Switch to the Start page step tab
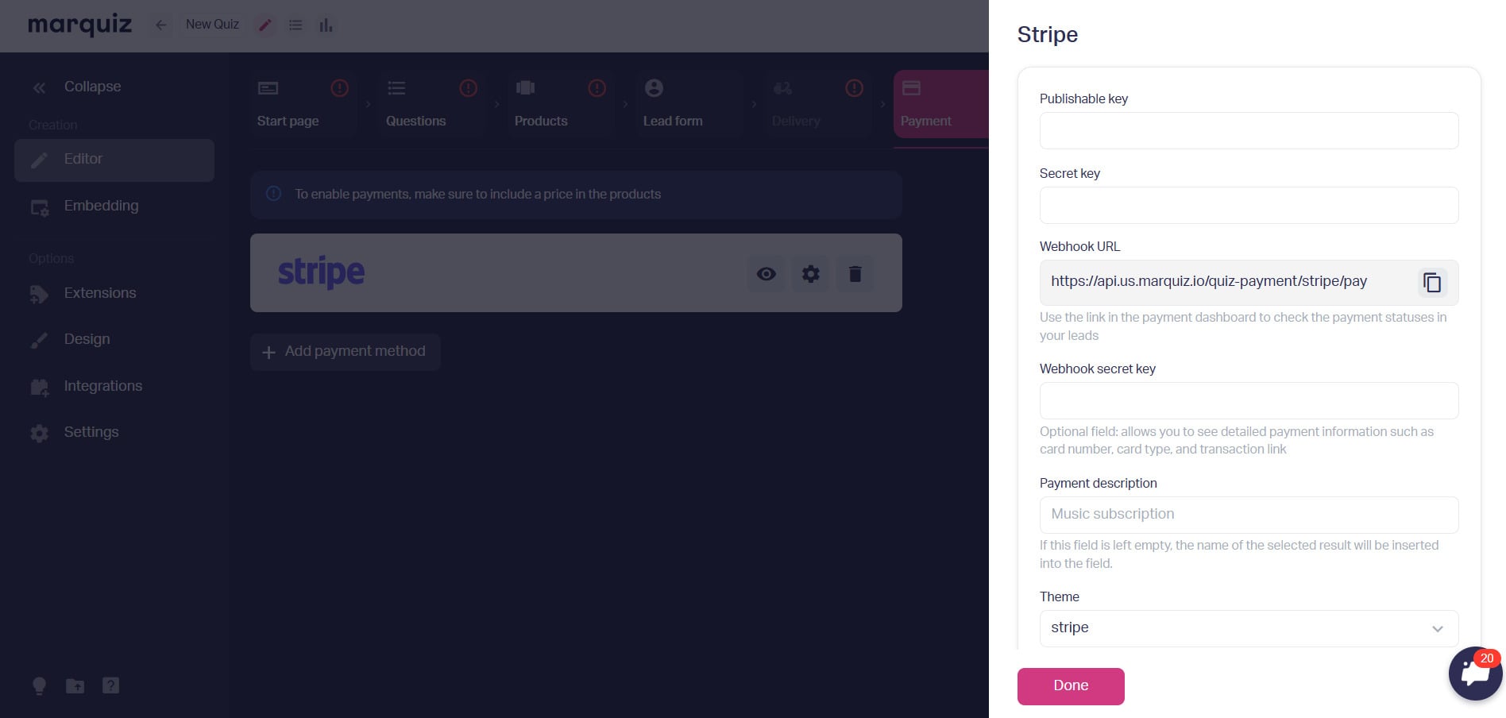This screenshot has height=718, width=1506. click(x=303, y=104)
